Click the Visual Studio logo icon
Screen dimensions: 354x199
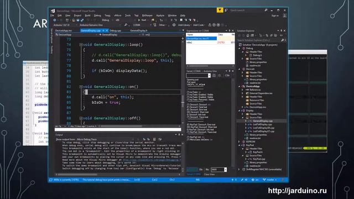(x=53, y=11)
